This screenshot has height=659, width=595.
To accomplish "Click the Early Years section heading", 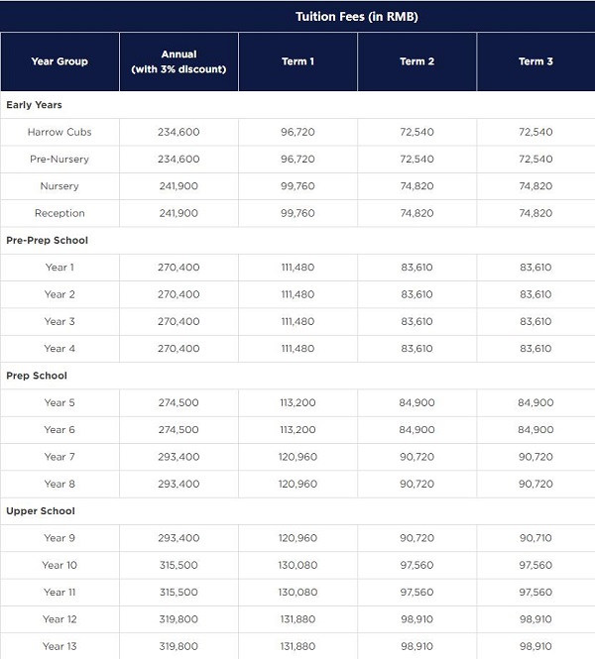I will pyautogui.click(x=35, y=105).
